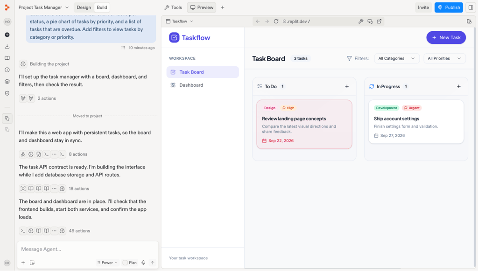Open the Power mode dropdown
The height and width of the screenshot is (271, 478).
[x=107, y=263]
